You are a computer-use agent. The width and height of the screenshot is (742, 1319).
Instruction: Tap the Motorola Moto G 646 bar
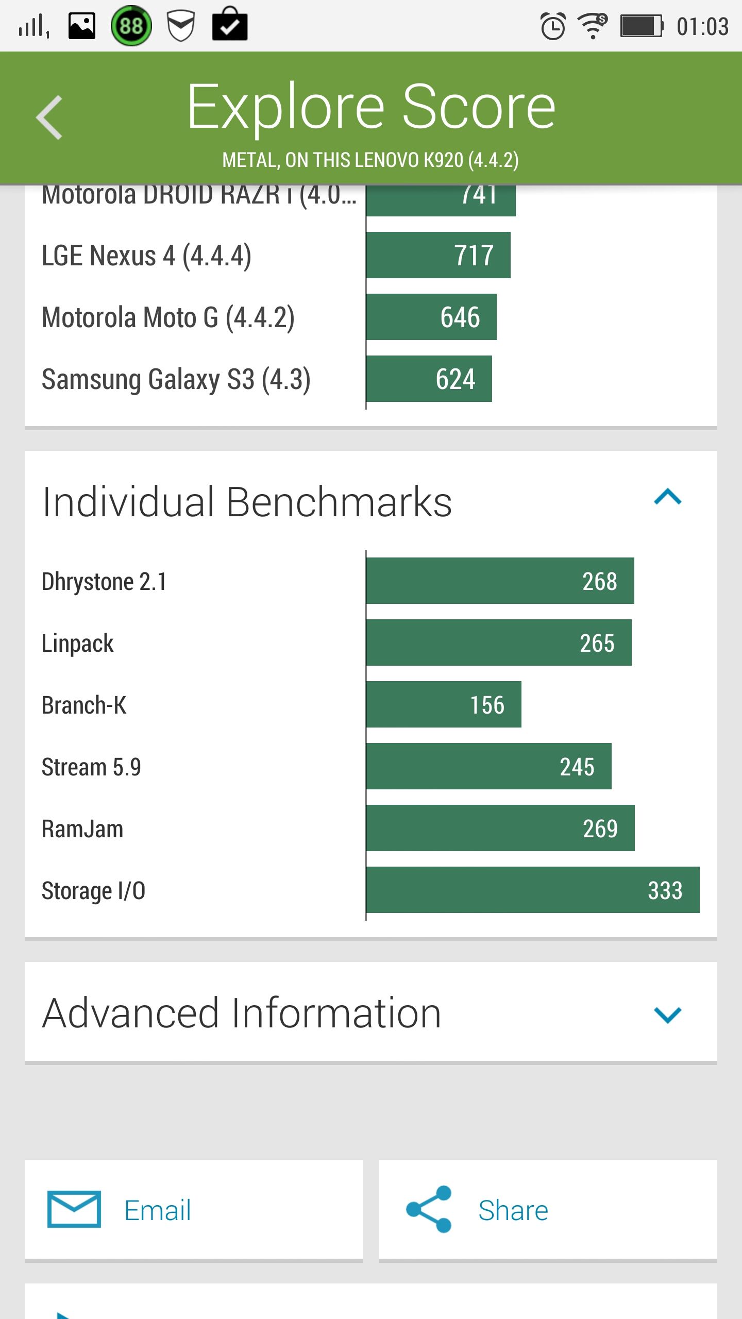click(x=431, y=317)
